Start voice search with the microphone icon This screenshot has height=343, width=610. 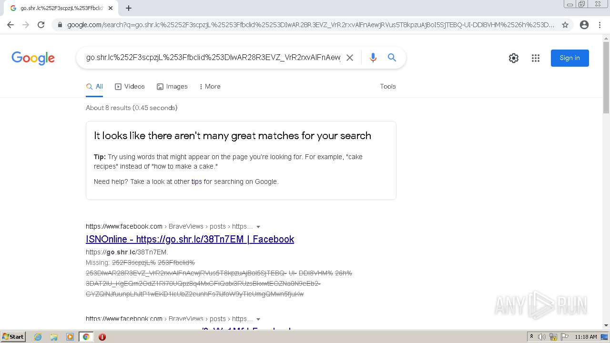(x=373, y=58)
